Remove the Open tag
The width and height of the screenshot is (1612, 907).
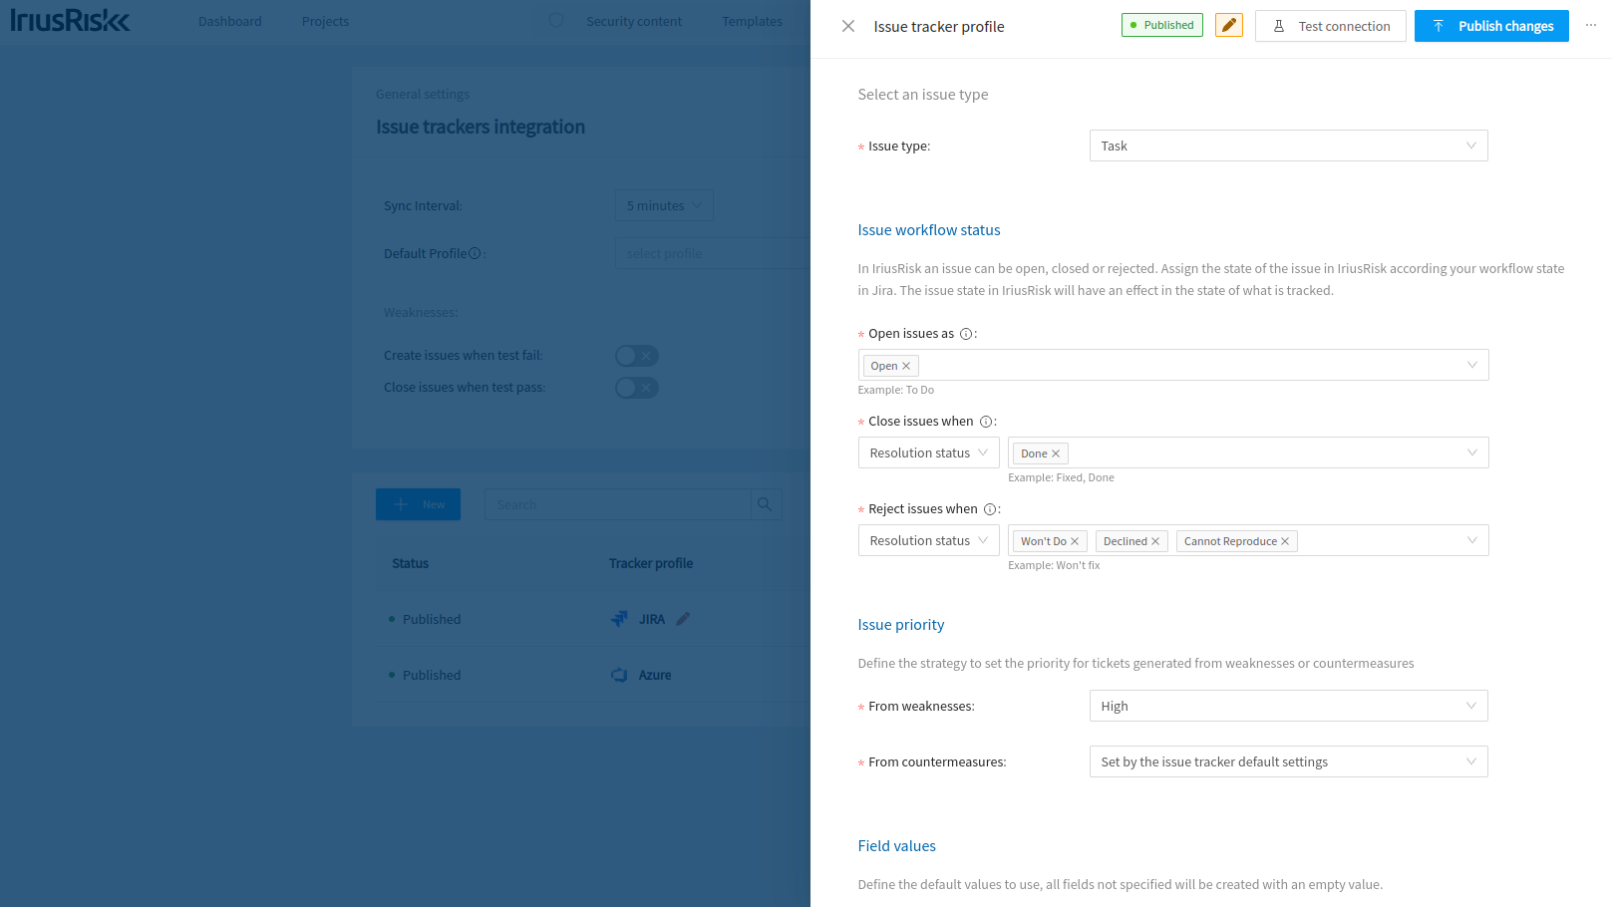906,366
